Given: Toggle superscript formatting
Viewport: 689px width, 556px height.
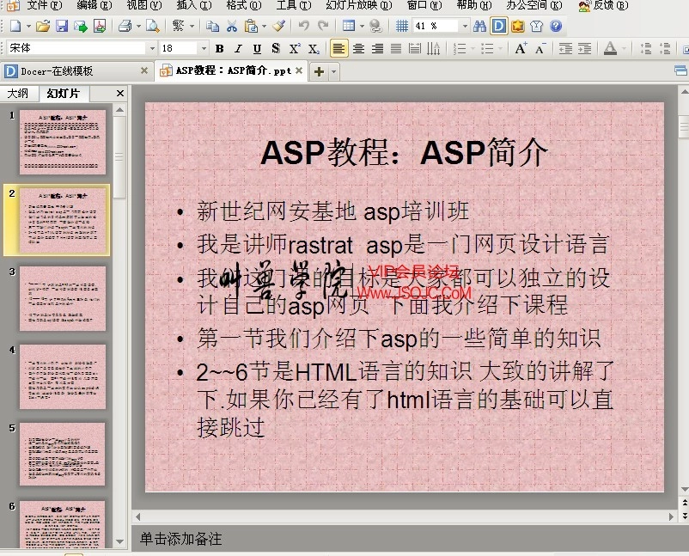Looking at the screenshot, I should click(x=294, y=49).
